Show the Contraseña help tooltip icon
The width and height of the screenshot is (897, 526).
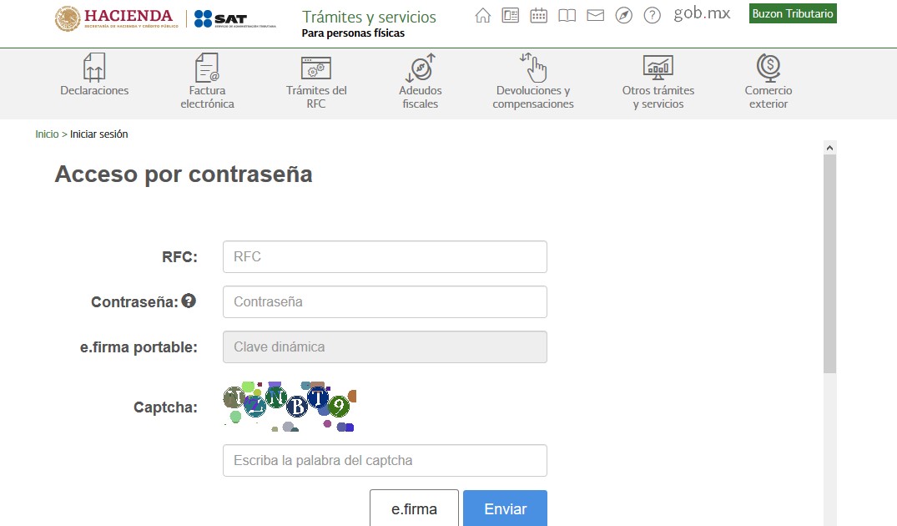(x=189, y=301)
